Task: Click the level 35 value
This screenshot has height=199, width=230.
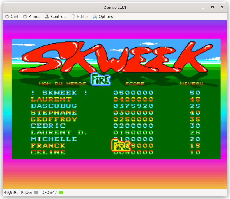Action: pos(195,119)
